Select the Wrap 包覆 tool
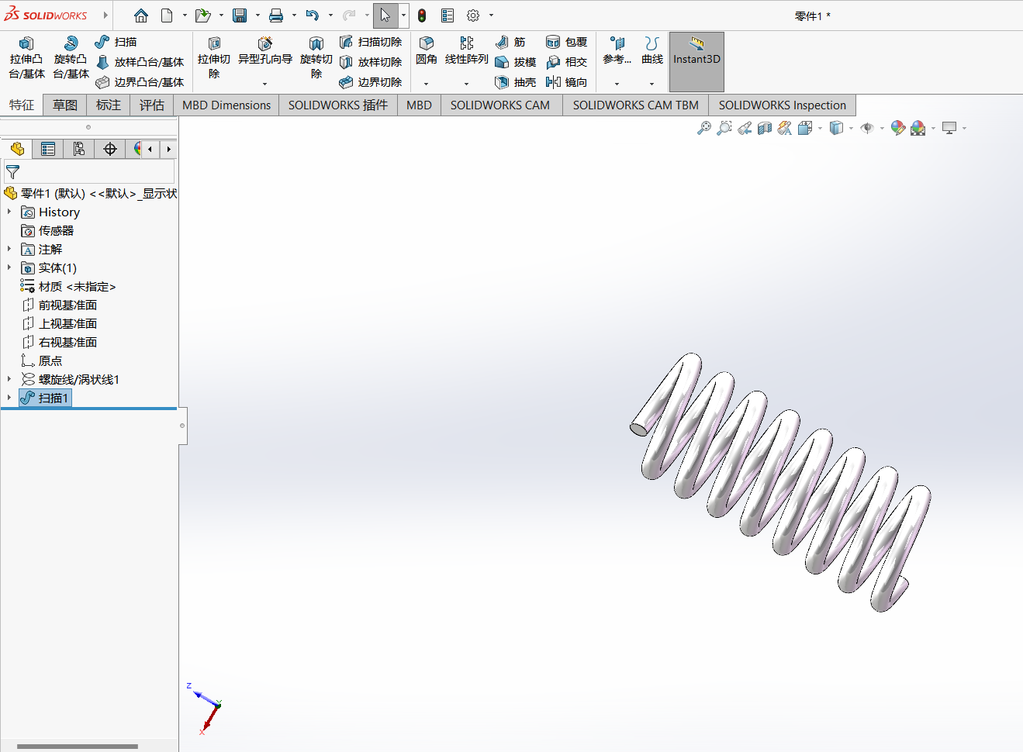The width and height of the screenshot is (1023, 752). [566, 42]
